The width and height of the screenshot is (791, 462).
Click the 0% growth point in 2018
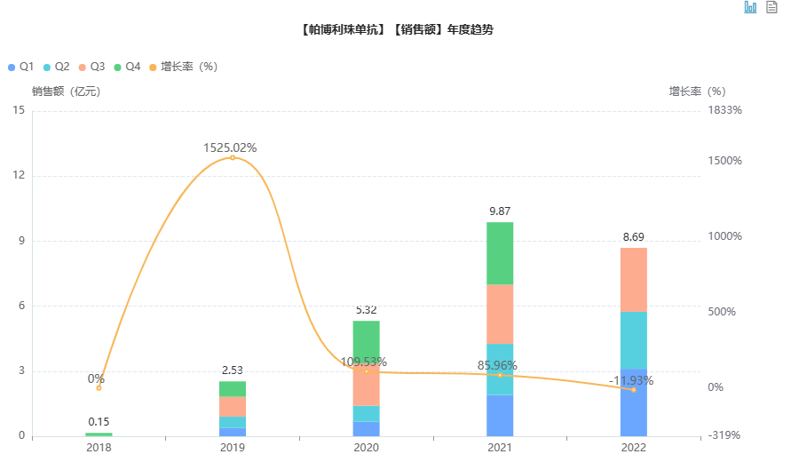coord(99,387)
